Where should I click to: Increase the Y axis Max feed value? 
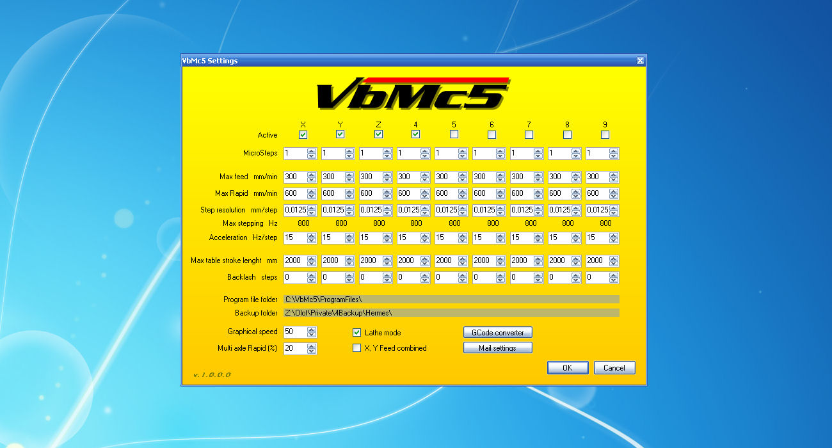coord(349,175)
